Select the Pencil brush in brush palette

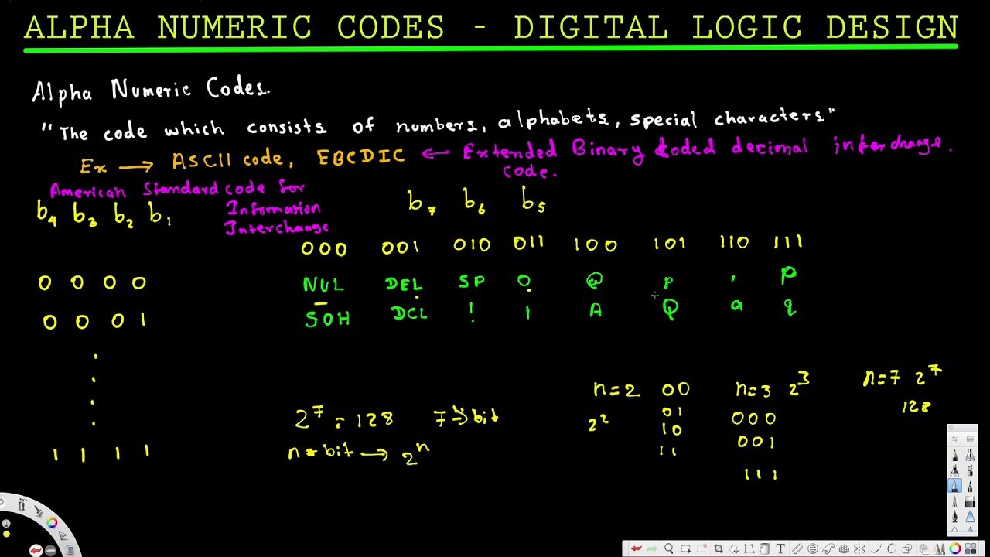[x=954, y=455]
